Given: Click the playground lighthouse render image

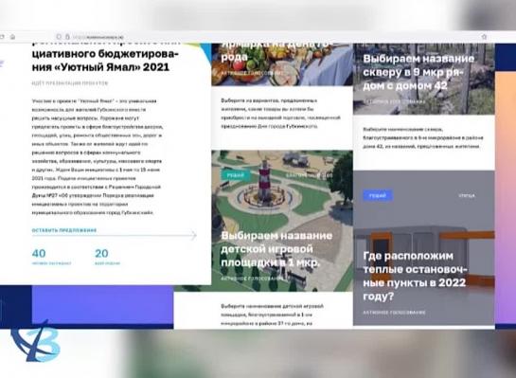Looking at the screenshot, I should 282,221.
